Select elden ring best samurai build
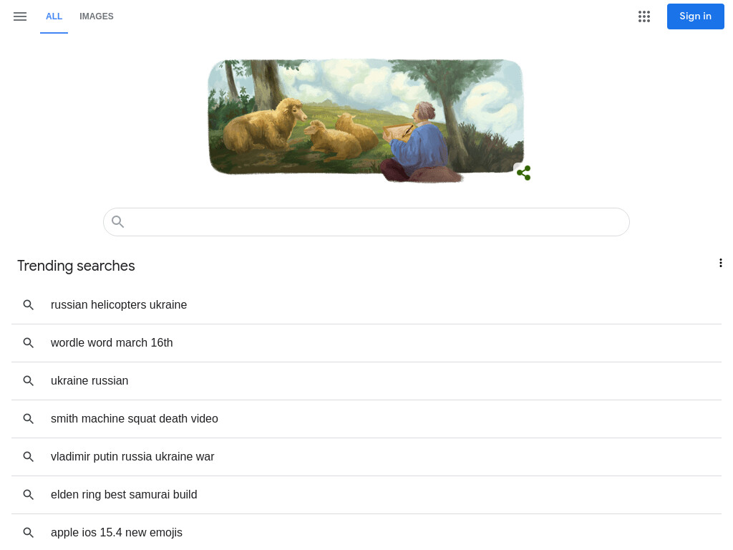 [x=366, y=494]
